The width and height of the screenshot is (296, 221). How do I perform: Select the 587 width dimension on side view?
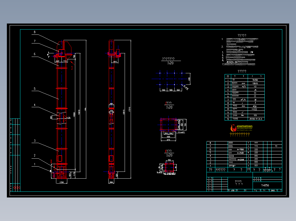pos(111,104)
